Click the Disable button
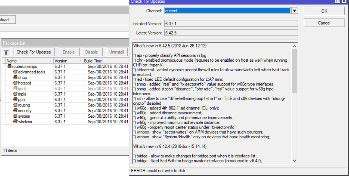The height and width of the screenshot is (176, 349). pyautogui.click(x=92, y=52)
